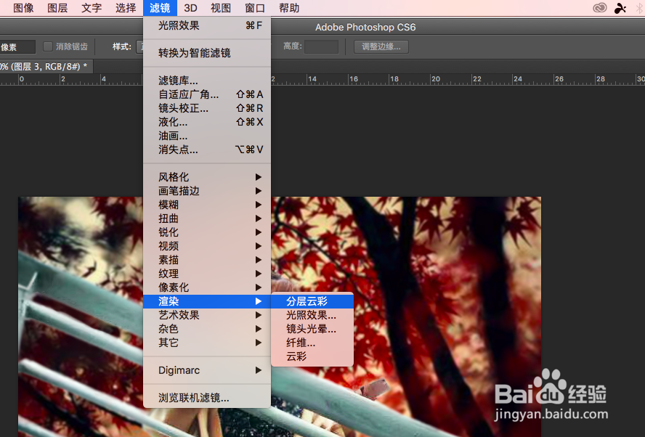This screenshot has width=645, height=437.
Task: Apply the 分层云彩 render filter
Action: 307,301
